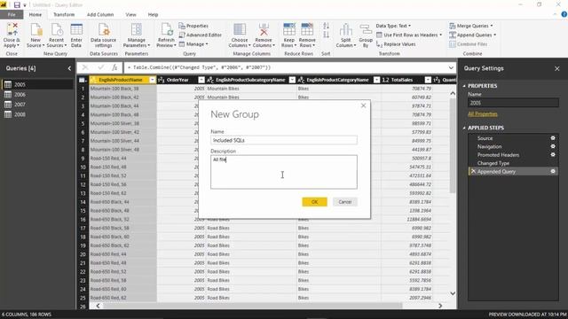Switch to the Add Column tab
568x319 pixels.
coord(100,14)
